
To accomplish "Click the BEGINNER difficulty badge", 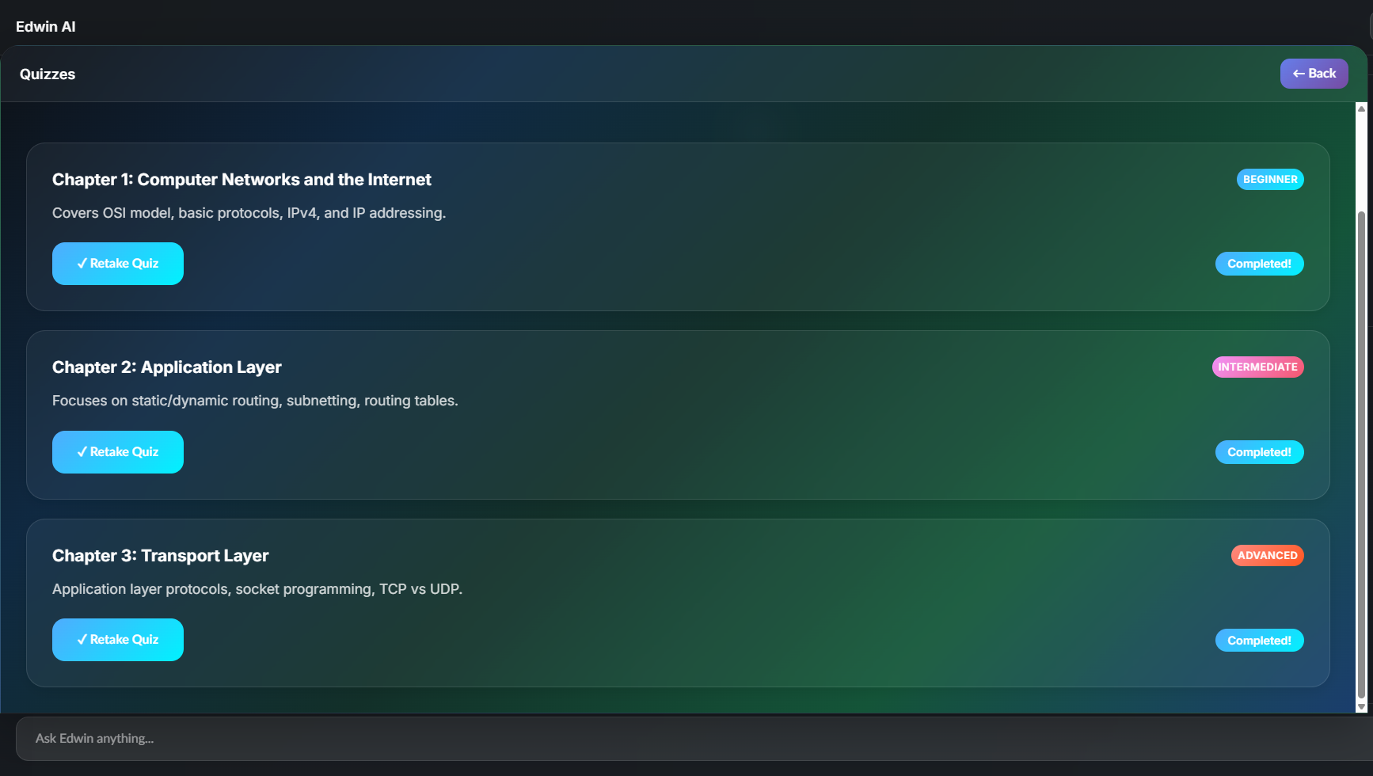I will click(1270, 180).
